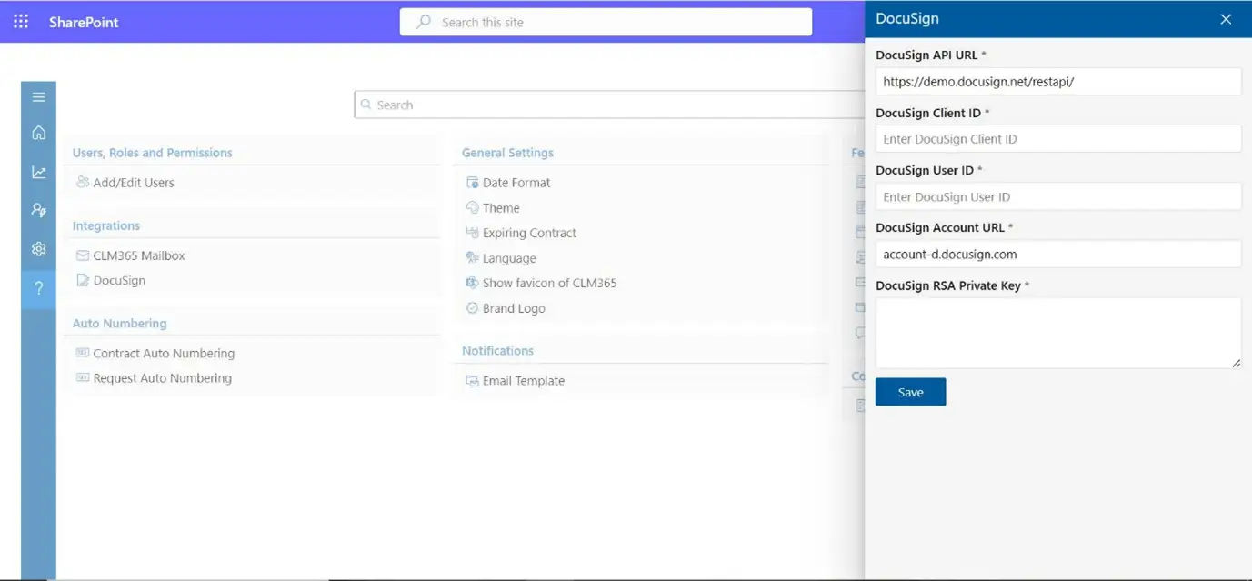
Task: Click the Request Auto Numbering icon
Action: click(83, 377)
